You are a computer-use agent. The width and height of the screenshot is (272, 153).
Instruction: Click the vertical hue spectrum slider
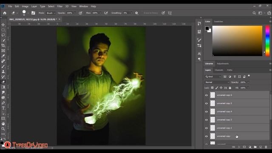(x=268, y=41)
